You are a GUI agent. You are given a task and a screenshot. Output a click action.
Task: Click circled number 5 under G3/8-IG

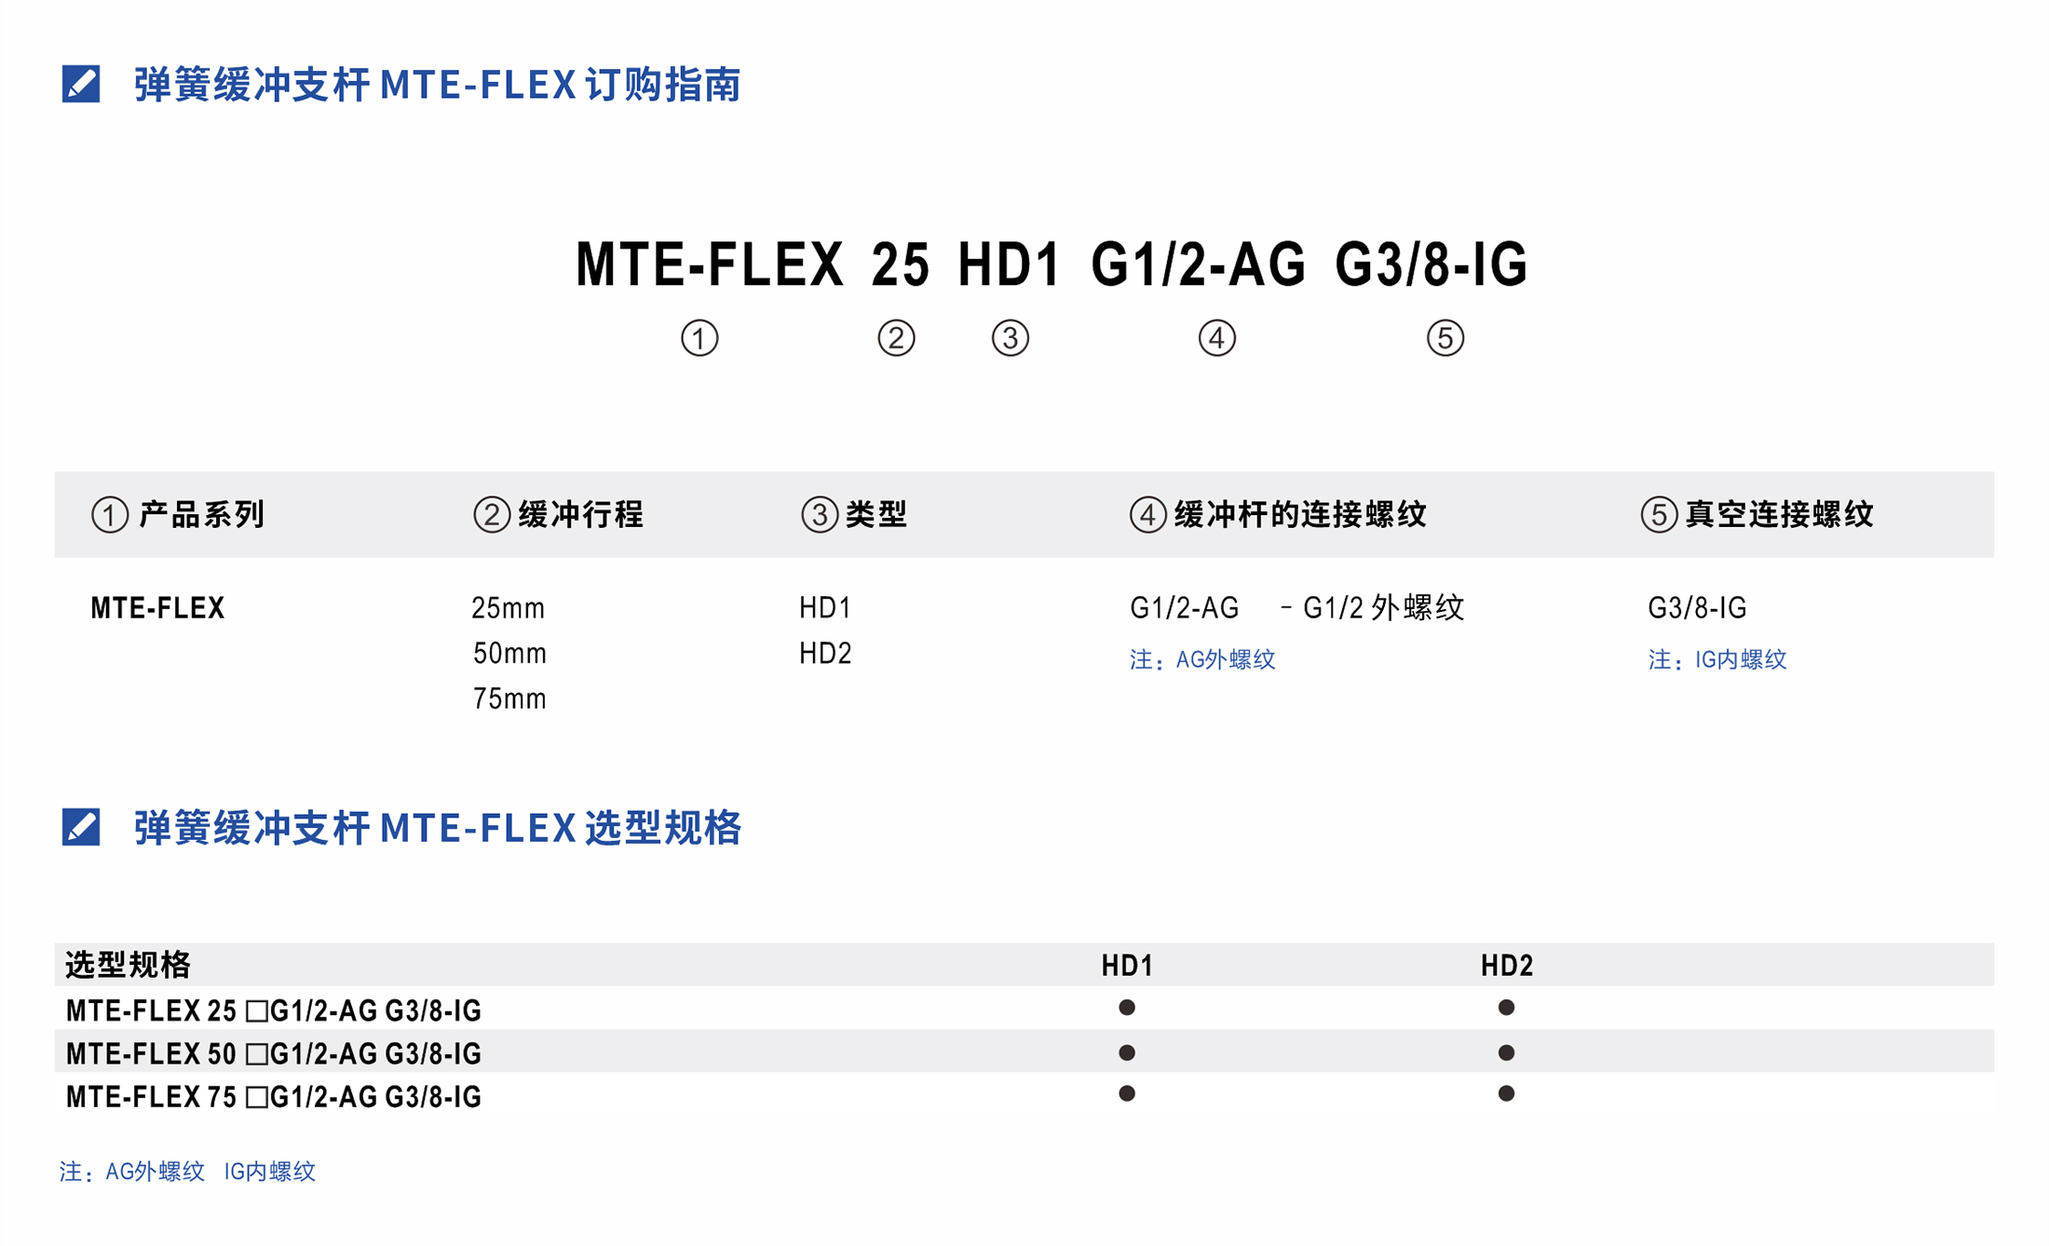(1445, 338)
